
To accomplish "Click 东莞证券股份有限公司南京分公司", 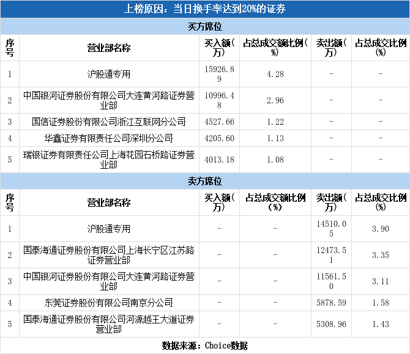I will point(109,303).
